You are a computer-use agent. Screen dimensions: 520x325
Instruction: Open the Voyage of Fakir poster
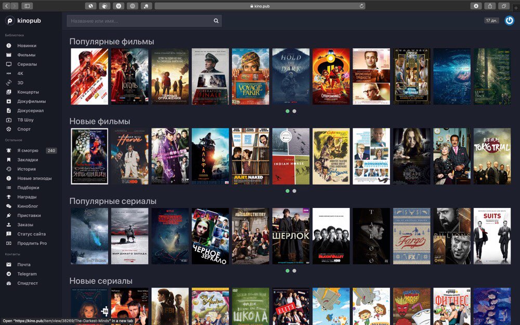tap(251, 76)
